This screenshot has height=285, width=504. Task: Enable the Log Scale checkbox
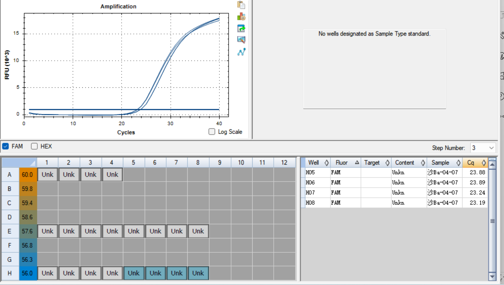[212, 131]
